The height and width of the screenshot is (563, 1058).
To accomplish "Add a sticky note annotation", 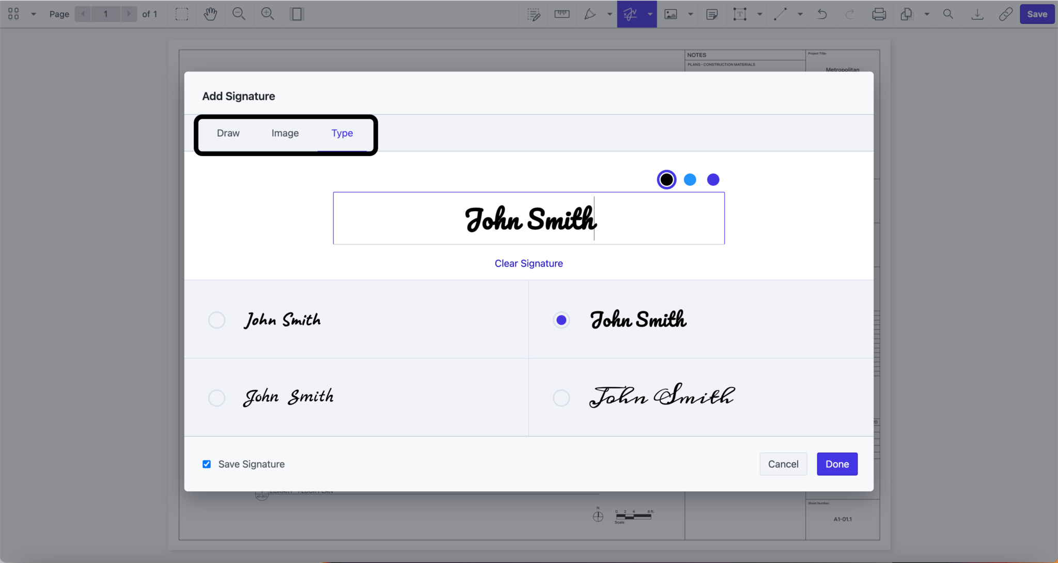I will pyautogui.click(x=712, y=14).
